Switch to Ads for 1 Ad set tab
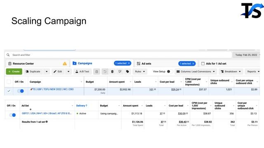Viewport: 264px width, 148px height. click(x=230, y=64)
